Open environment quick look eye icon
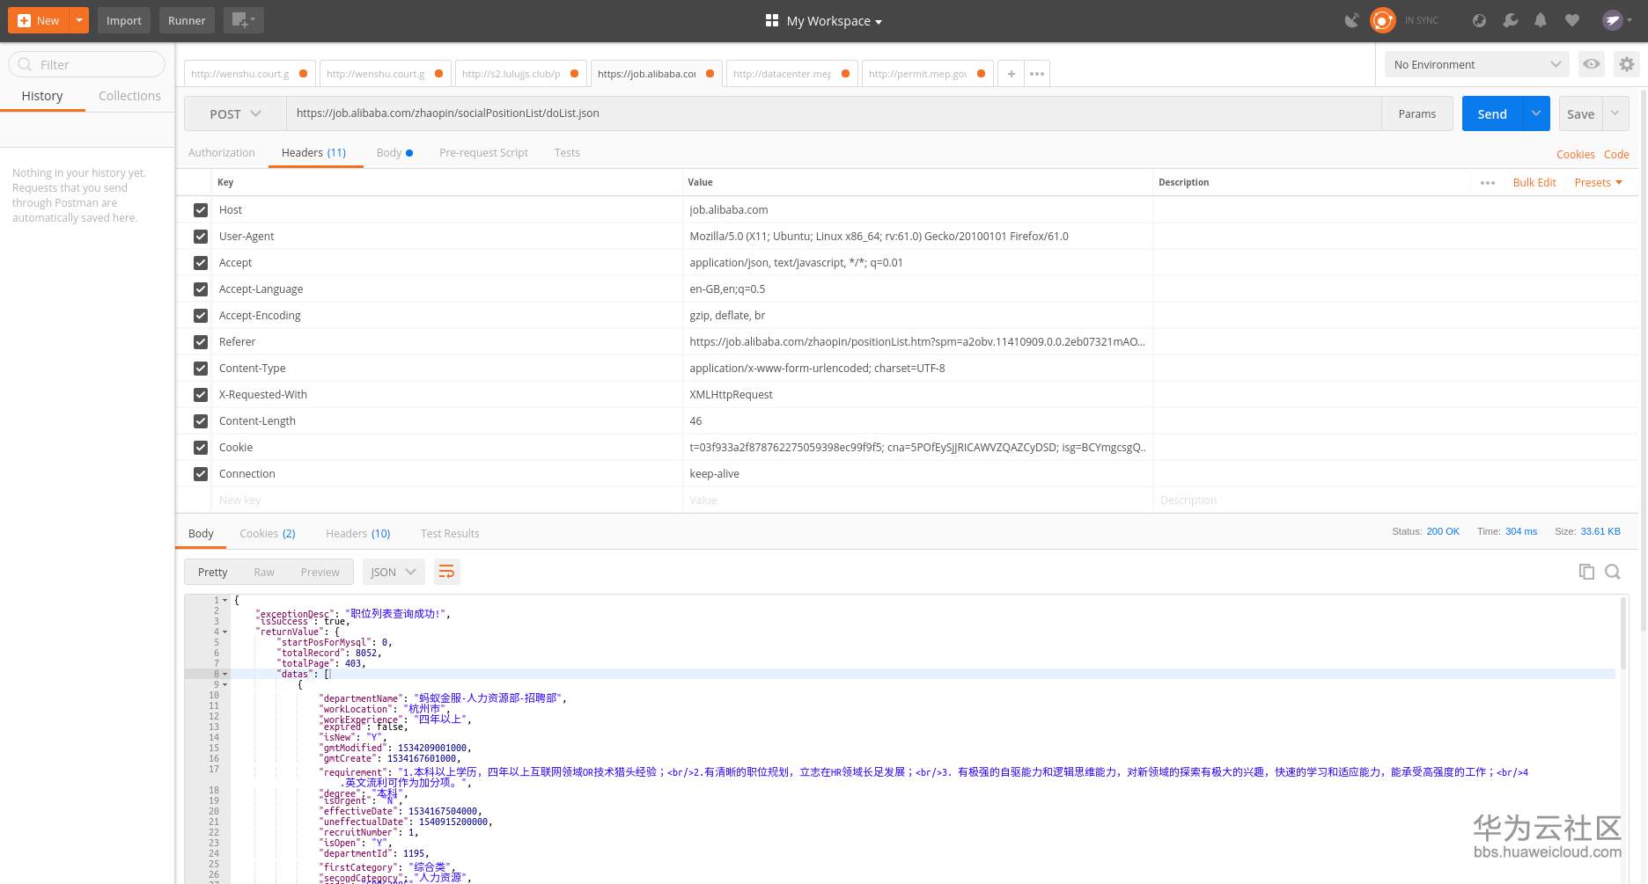This screenshot has width=1648, height=884. 1591,64
